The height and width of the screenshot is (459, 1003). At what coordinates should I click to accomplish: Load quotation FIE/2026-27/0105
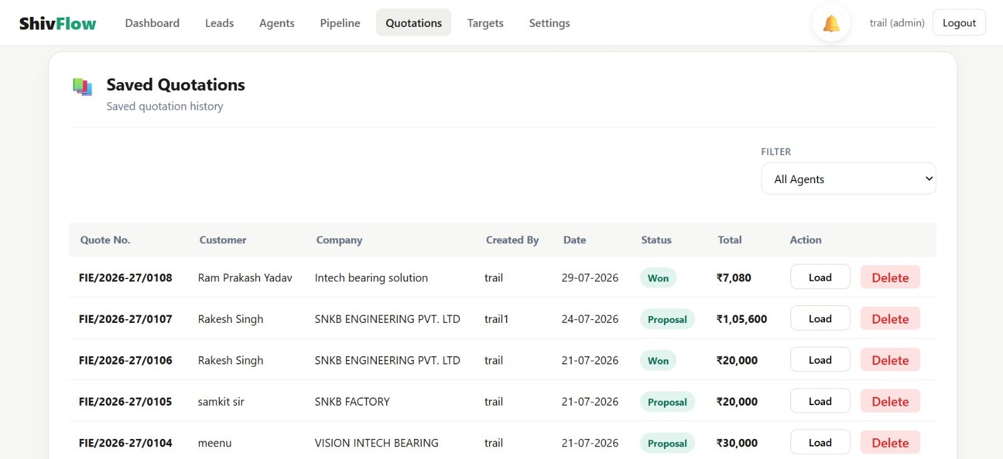tap(820, 401)
